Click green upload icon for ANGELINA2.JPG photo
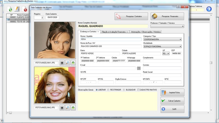This screenshot has width=219, height=123. 73,108
